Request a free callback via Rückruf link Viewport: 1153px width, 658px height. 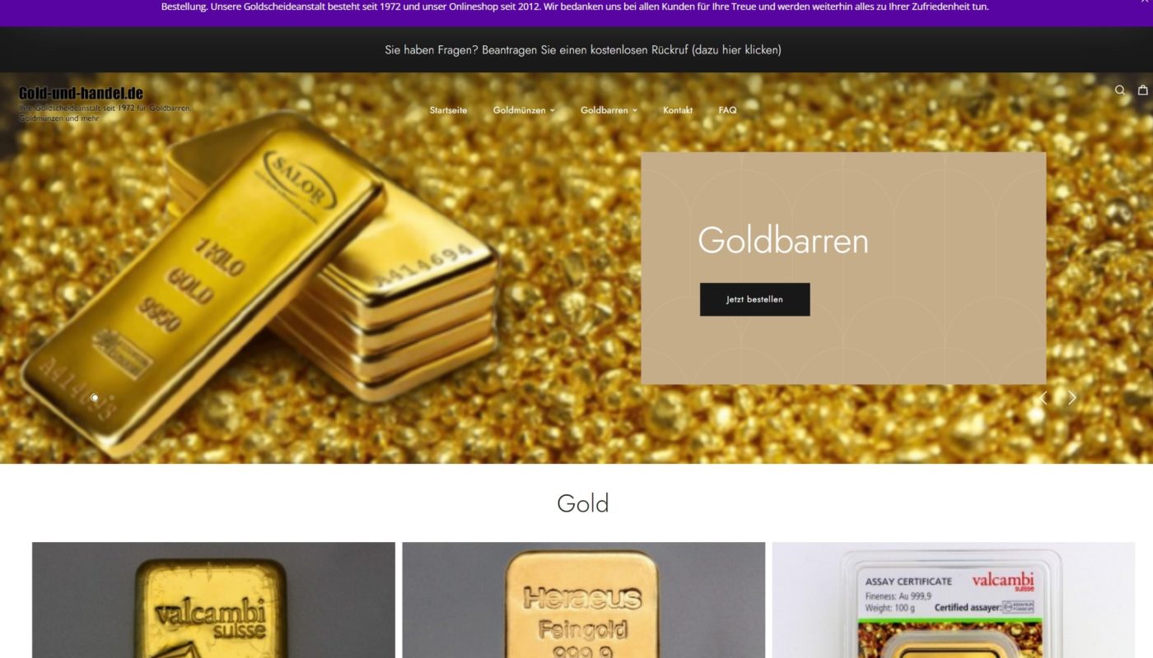583,50
